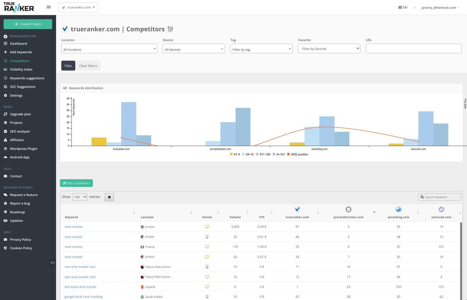This screenshot has height=300, width=467.
Task: Click the table column settings gear icon
Action: coord(109,197)
